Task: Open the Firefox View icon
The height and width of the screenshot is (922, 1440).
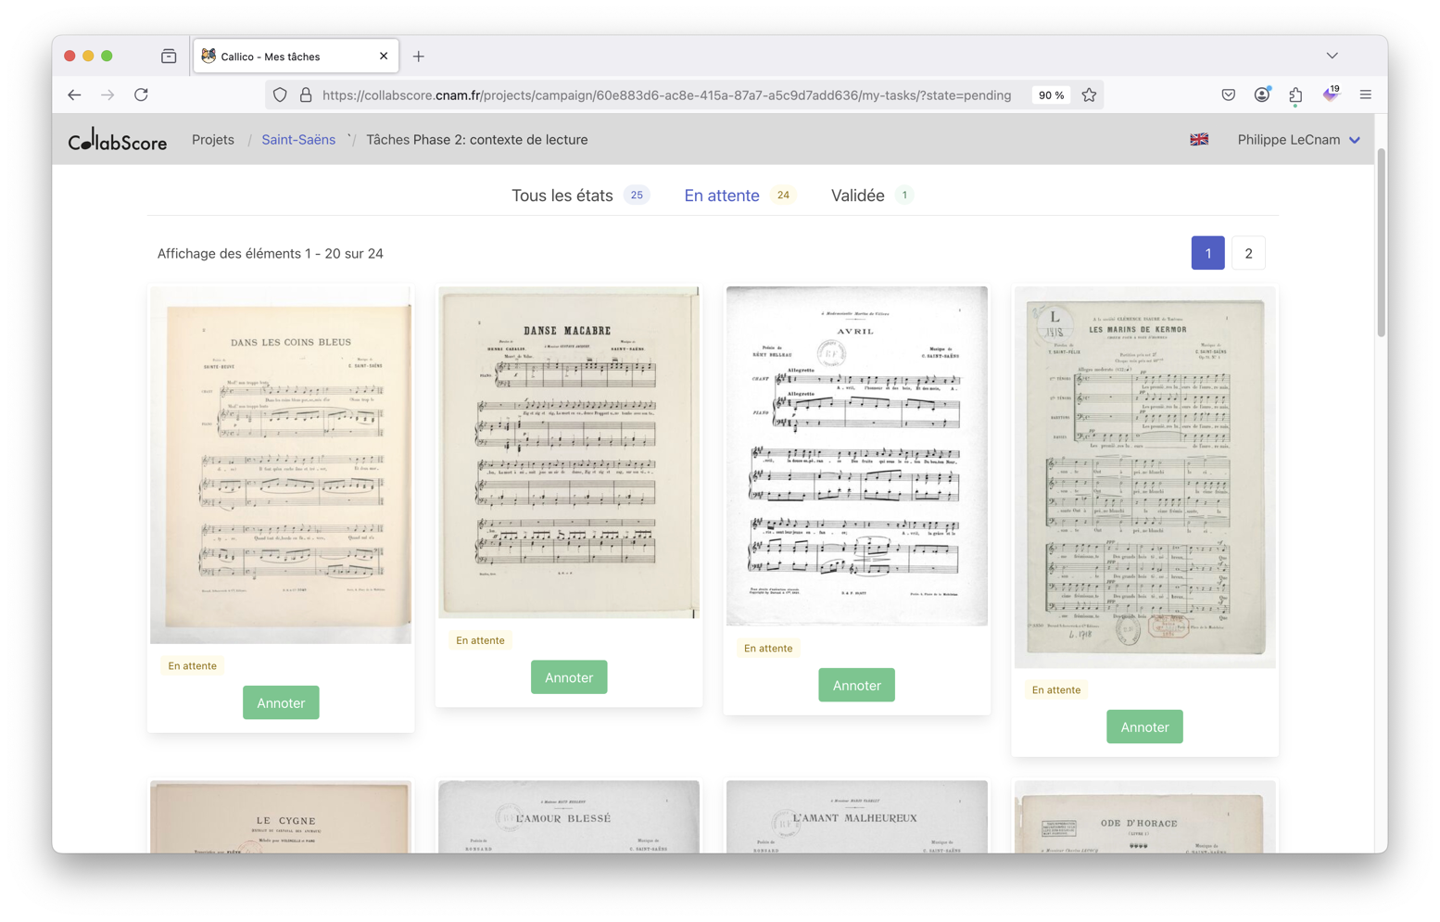Action: coord(169,57)
